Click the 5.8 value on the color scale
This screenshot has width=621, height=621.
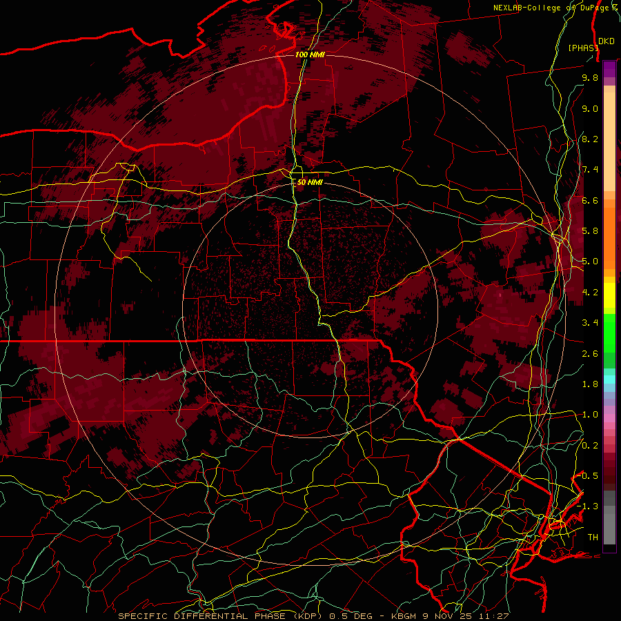(590, 231)
